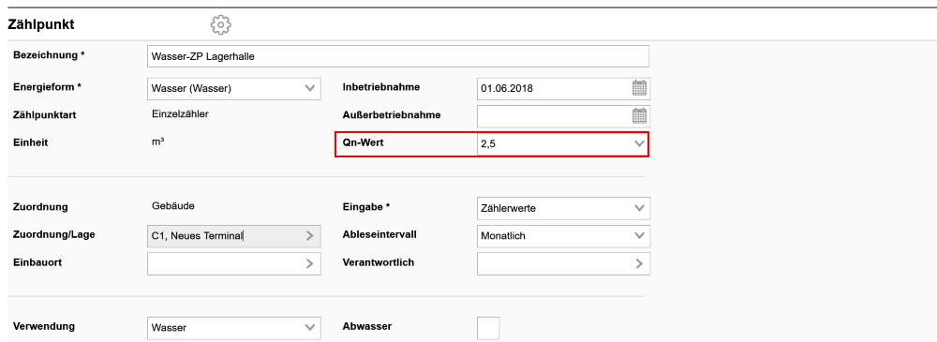Click the Abwasser field label
Viewport: 937px width, 342px height.
367,326
